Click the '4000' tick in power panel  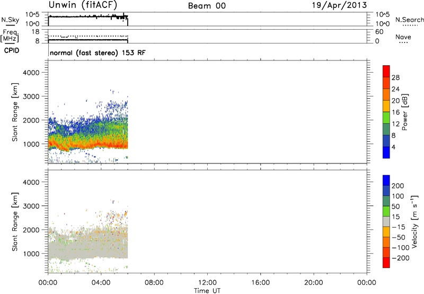[x=31, y=73]
